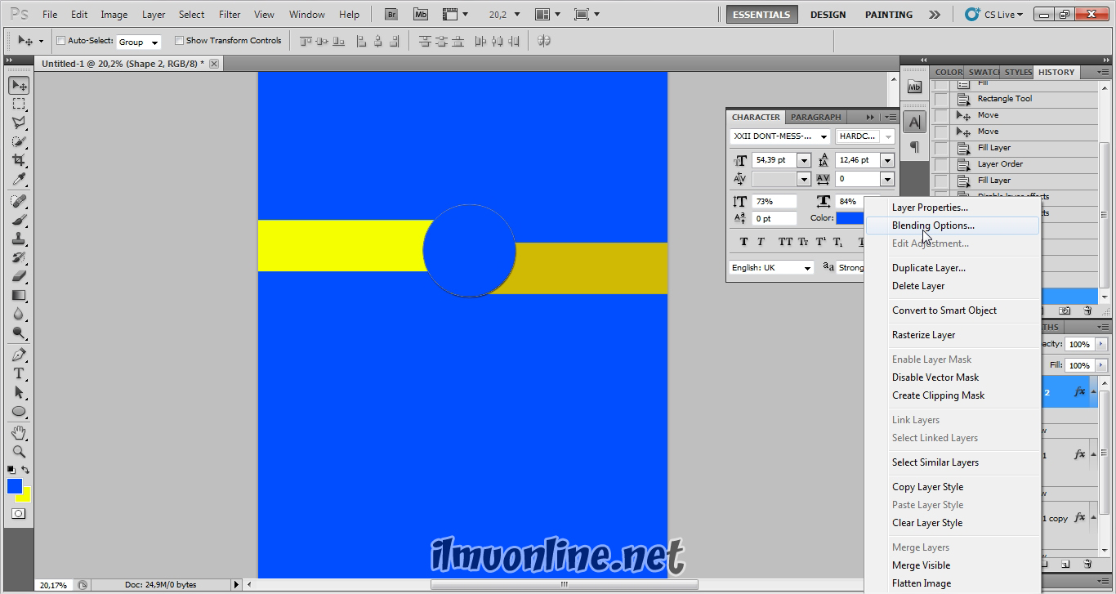This screenshot has height=594, width=1116.
Task: Launch Bridge from the Br icon
Action: tap(391, 14)
